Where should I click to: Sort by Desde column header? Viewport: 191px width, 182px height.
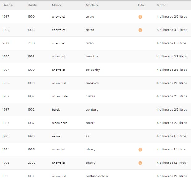coord(7,5)
